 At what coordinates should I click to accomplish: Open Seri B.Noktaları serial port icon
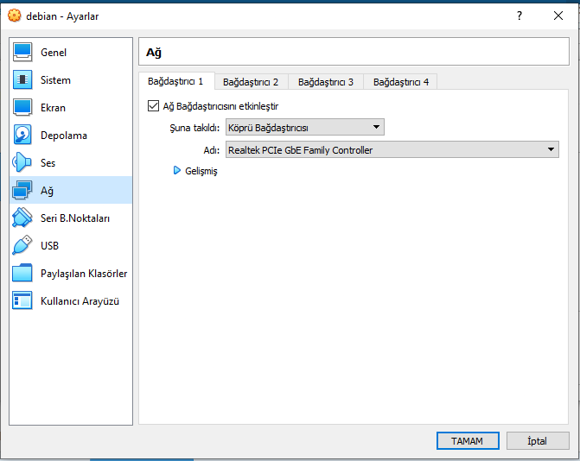click(22, 218)
